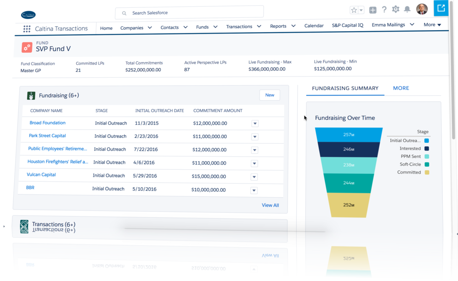Viewport: 458px width, 281px height.
Task: Open the Broad Foundation record
Action: click(x=48, y=123)
